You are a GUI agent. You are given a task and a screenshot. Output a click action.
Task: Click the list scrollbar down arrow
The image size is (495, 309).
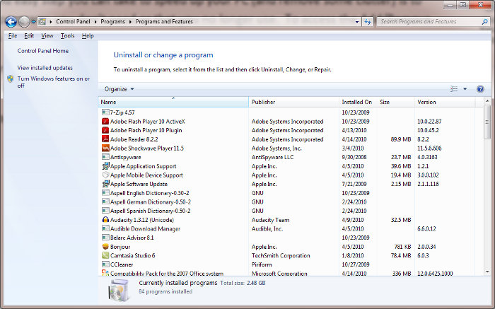pyautogui.click(x=487, y=272)
